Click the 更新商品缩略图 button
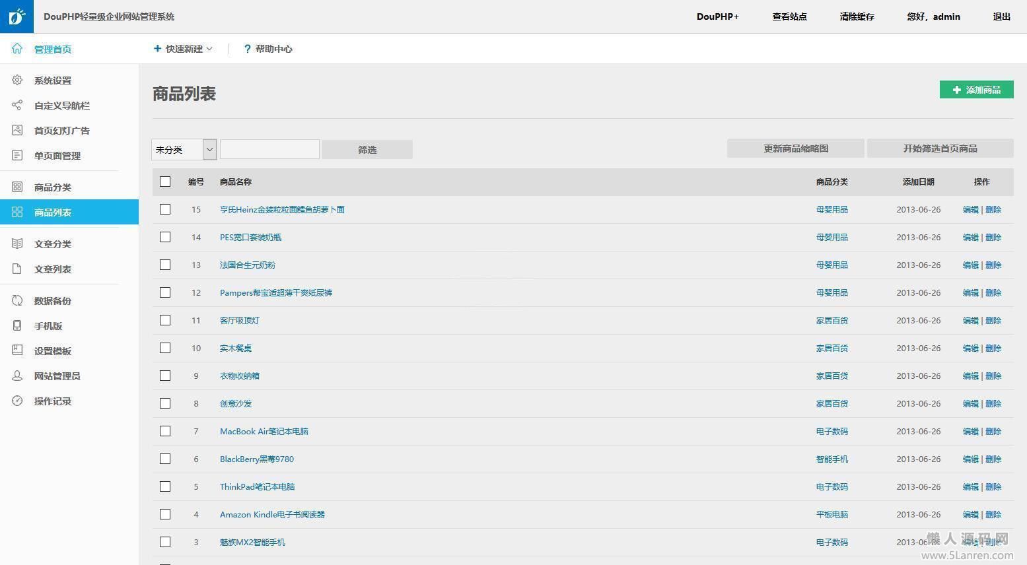This screenshot has height=565, width=1027. 796,149
